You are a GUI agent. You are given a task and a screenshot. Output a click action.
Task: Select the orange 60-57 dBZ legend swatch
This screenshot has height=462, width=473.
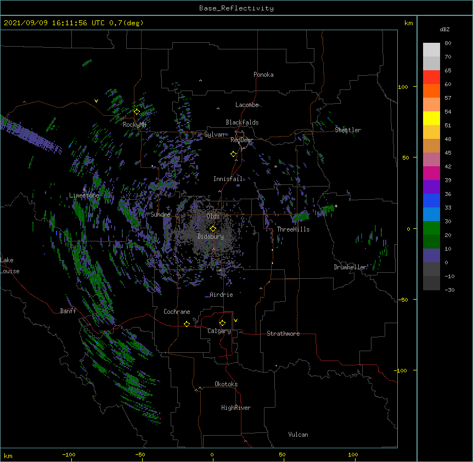(431, 91)
